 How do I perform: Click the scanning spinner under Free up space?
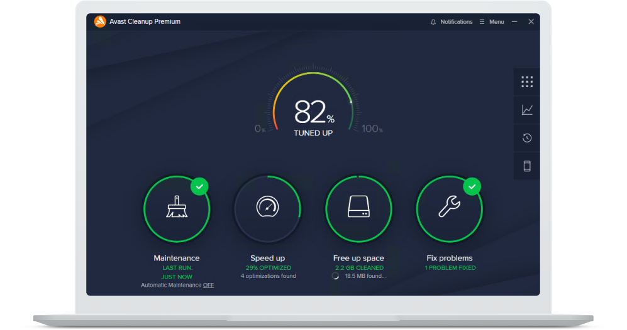click(335, 276)
